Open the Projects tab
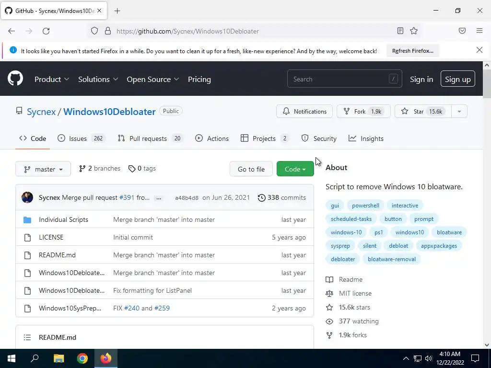The height and width of the screenshot is (368, 491). coord(265,138)
